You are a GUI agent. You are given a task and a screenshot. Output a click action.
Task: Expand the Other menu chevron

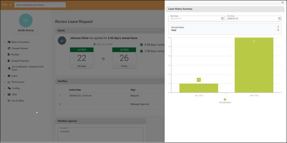tap(4, 94)
